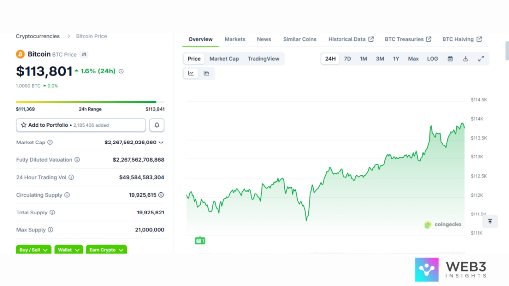509x286 pixels.
Task: Open the calendar date range picker
Action: 450,59
